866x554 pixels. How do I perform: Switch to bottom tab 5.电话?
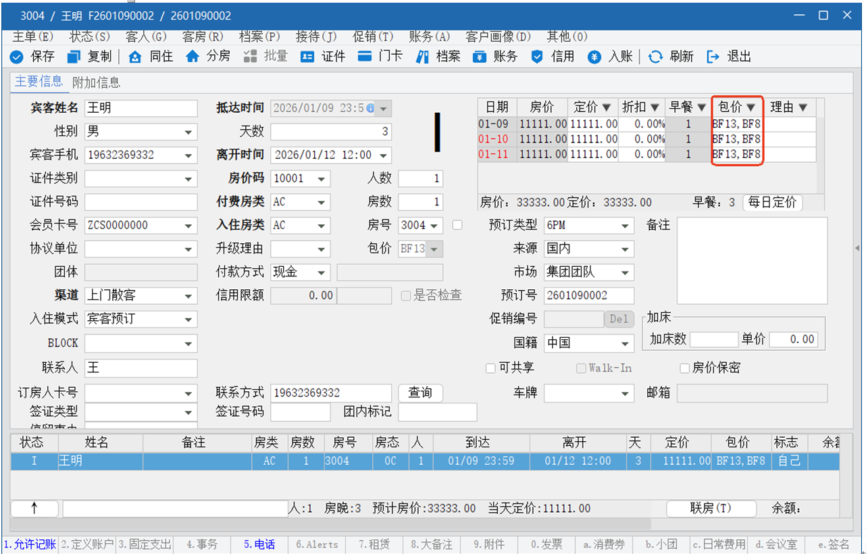coord(259,545)
